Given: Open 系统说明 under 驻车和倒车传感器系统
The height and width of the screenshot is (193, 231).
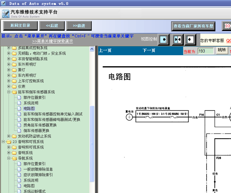Looking at the screenshot, I should point(31,103).
